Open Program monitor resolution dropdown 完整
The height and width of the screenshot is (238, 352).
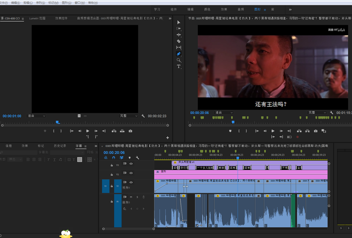317,113
